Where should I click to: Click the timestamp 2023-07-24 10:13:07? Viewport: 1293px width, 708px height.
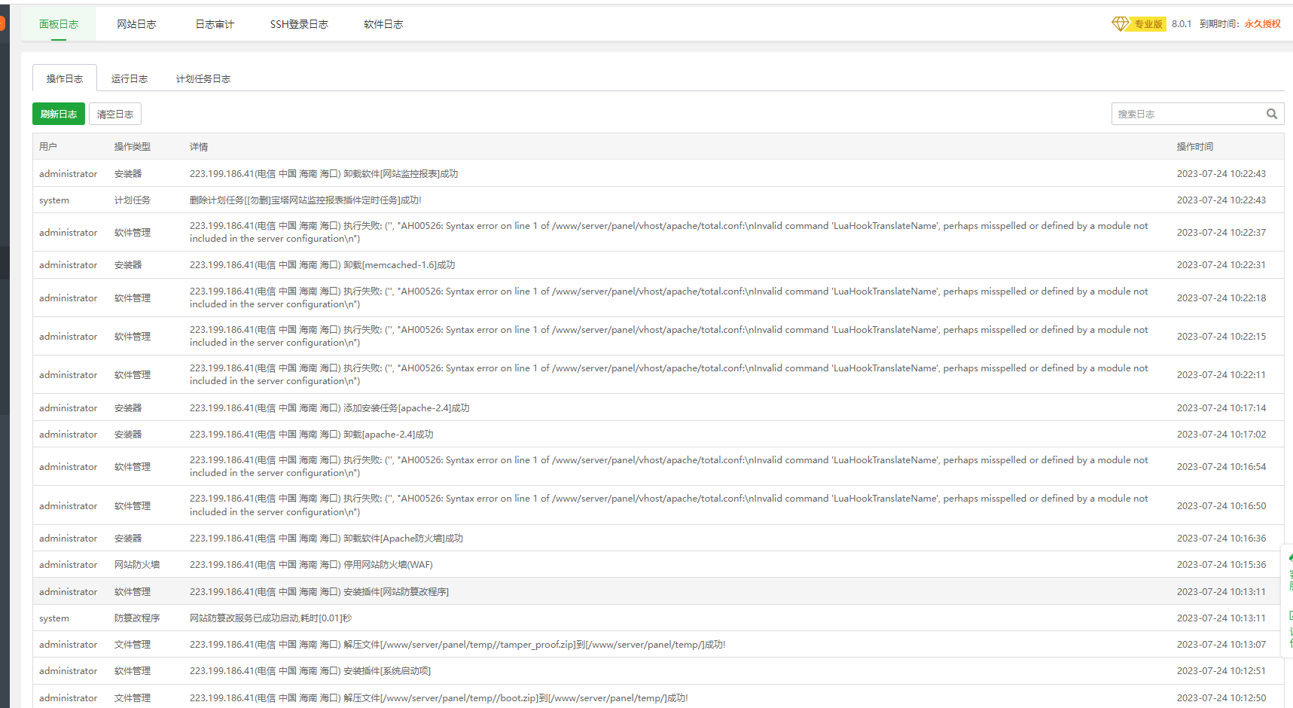click(1221, 644)
